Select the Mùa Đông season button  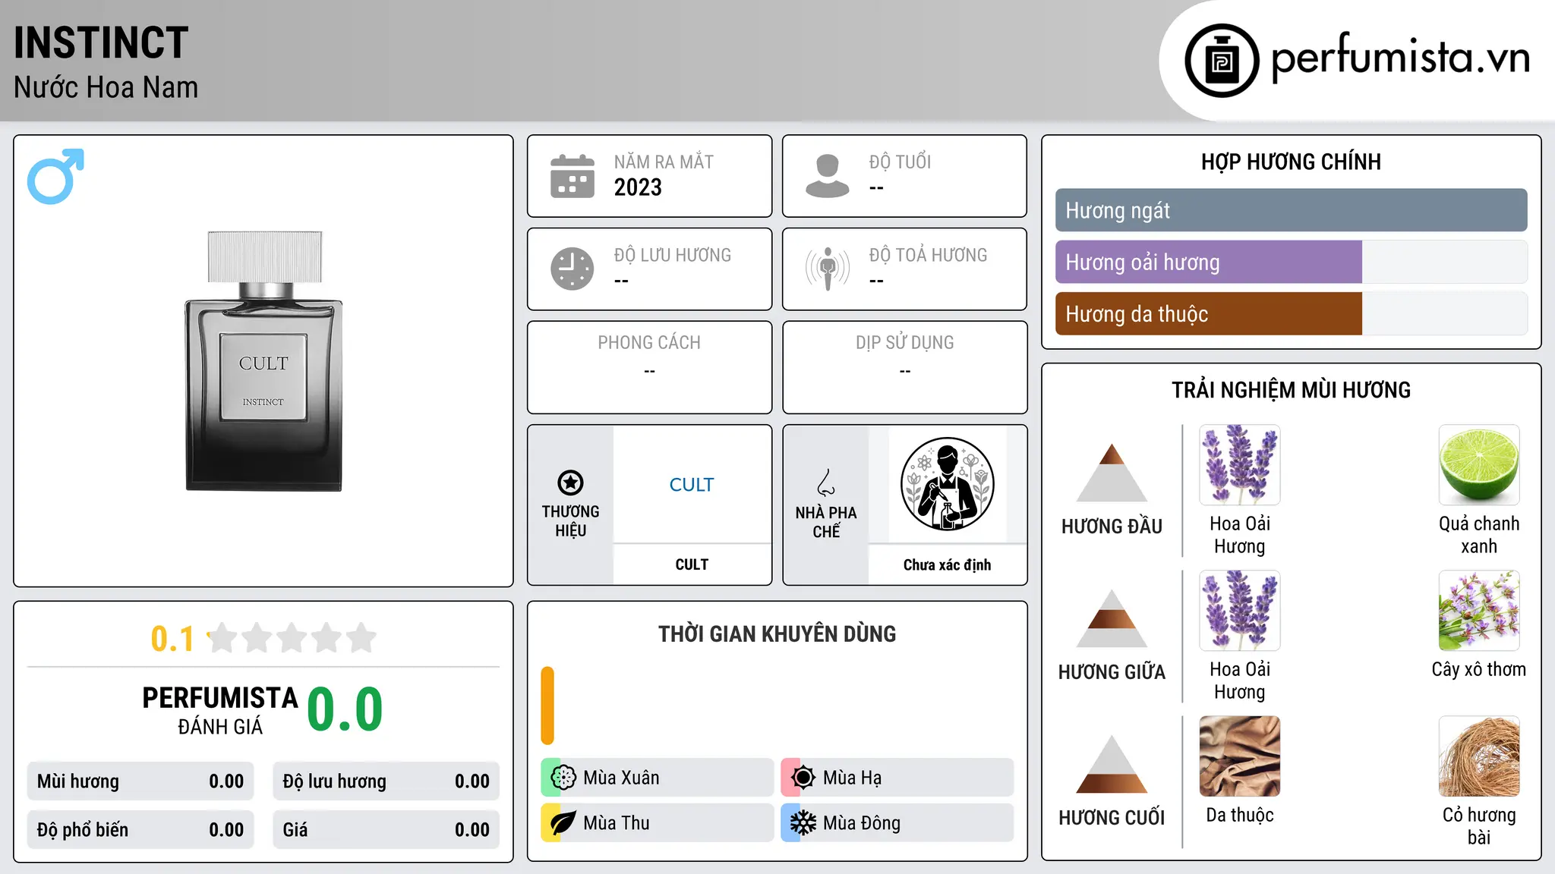897,823
